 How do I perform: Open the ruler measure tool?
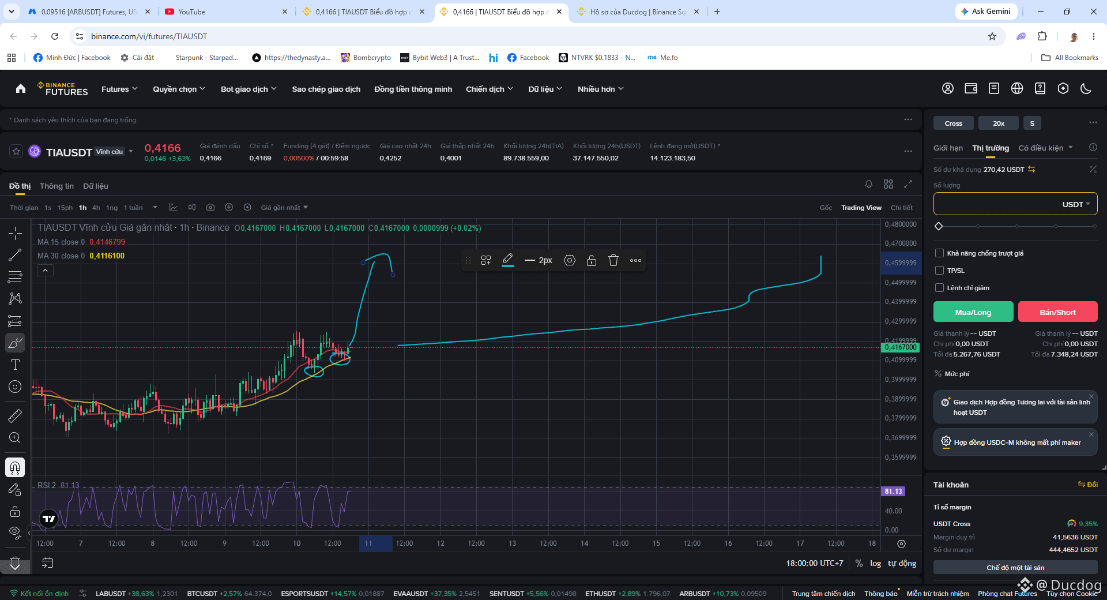15,415
